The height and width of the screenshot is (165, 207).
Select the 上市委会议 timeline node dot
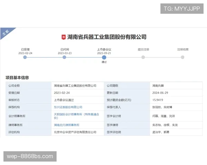click(x=104, y=57)
